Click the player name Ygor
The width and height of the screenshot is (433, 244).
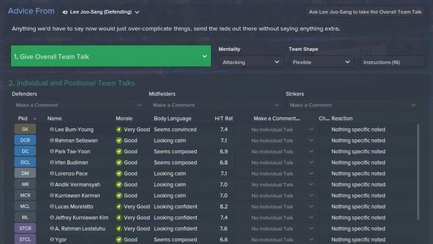(61, 239)
